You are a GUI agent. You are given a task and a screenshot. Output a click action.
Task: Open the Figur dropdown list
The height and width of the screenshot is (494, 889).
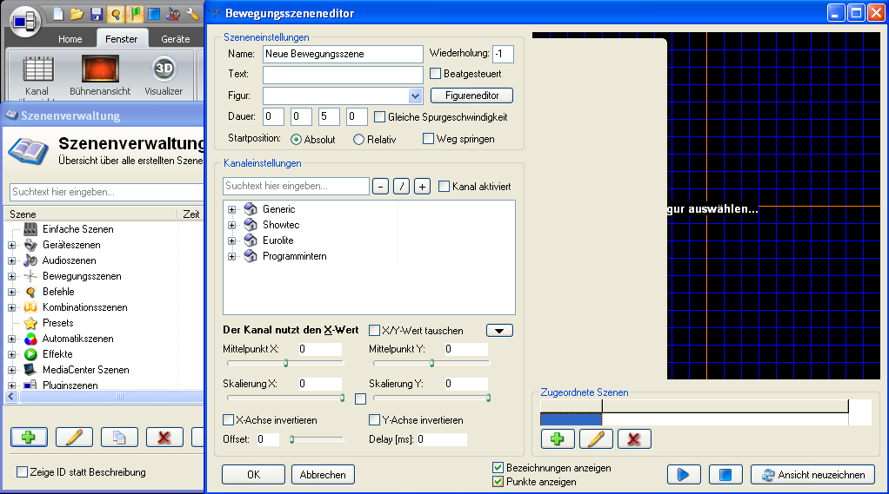(415, 96)
